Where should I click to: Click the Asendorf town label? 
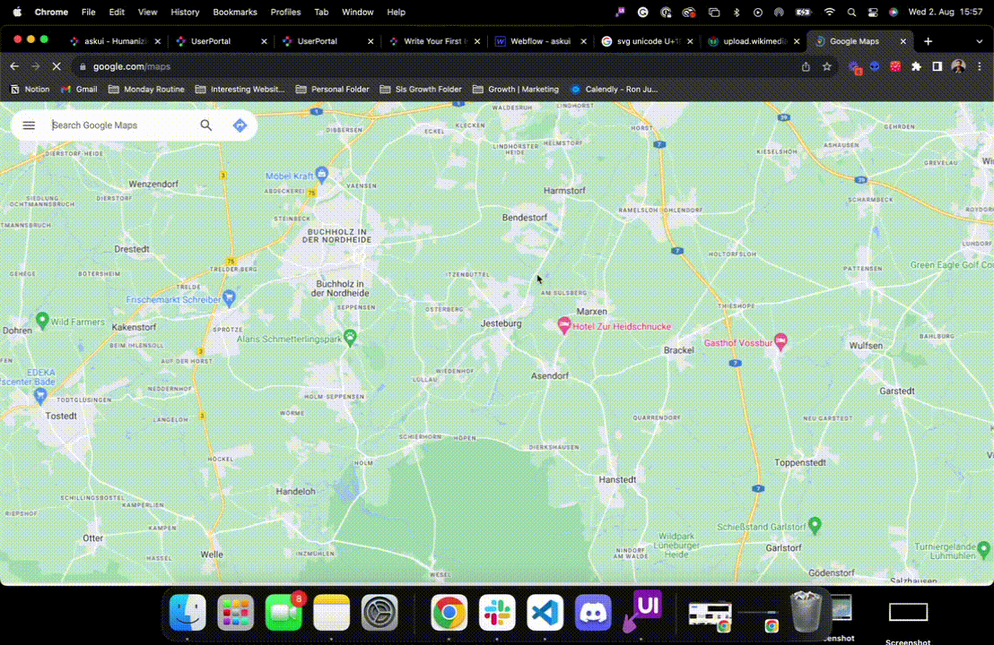550,376
